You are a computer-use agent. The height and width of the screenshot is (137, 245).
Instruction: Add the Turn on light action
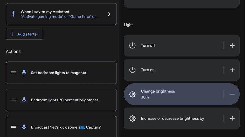tap(232, 70)
